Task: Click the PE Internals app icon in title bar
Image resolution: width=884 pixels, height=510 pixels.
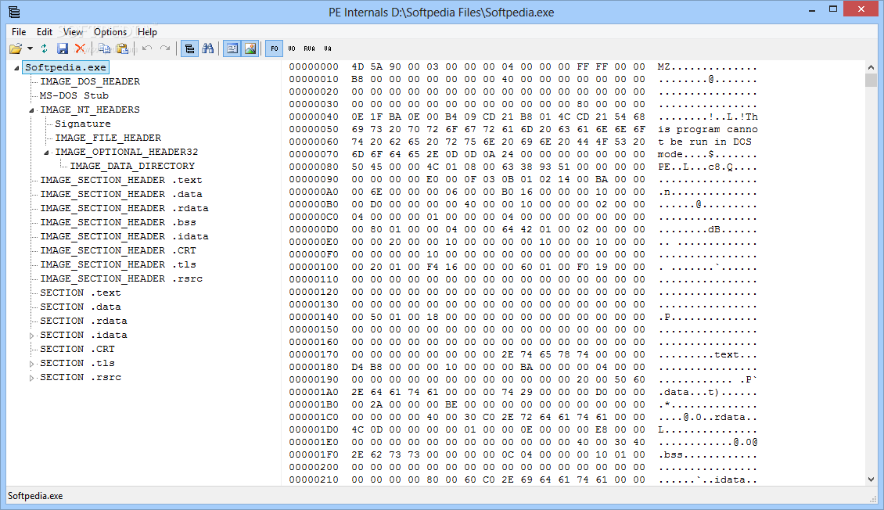Action: [x=14, y=12]
